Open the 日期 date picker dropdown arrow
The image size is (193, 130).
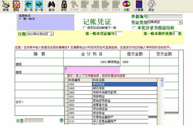pos(51,34)
